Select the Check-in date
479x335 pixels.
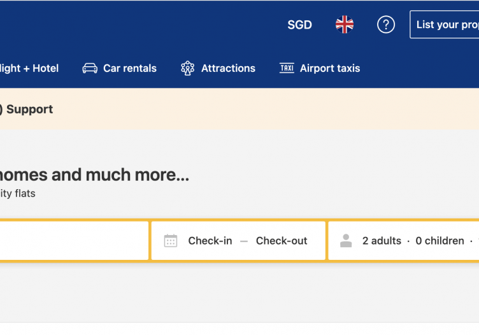tap(210, 241)
